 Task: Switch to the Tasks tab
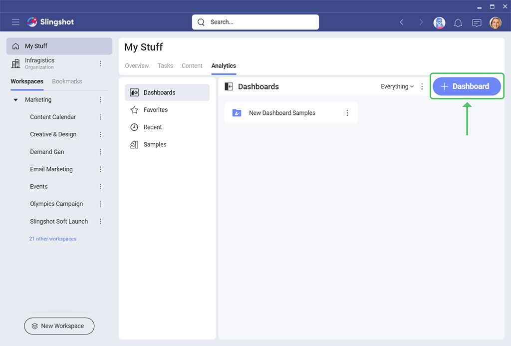pos(165,65)
